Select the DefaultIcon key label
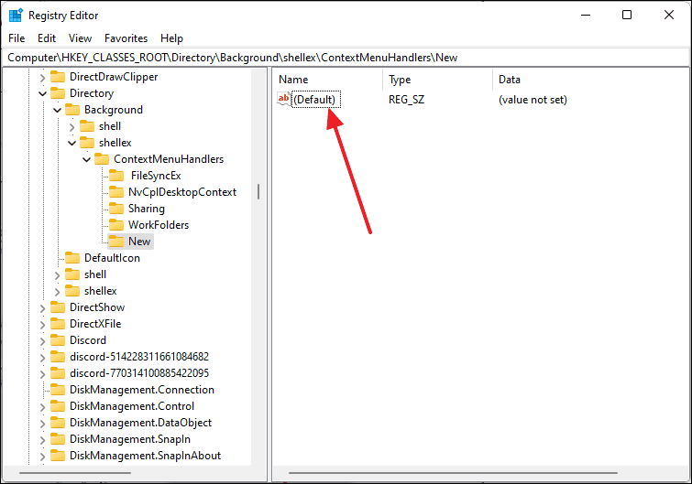 click(x=112, y=258)
